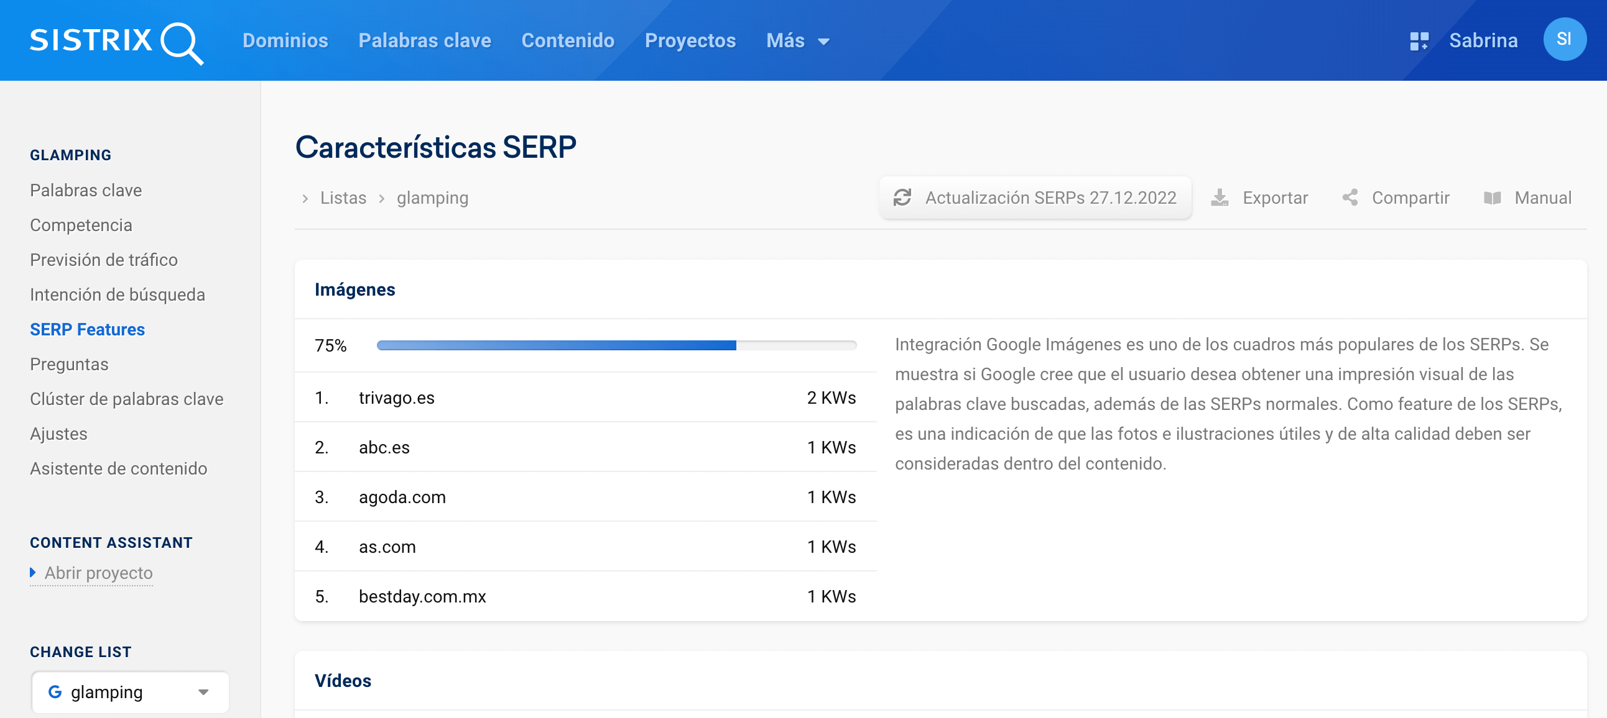
Task: Open Intención de búsqueda
Action: pos(118,295)
